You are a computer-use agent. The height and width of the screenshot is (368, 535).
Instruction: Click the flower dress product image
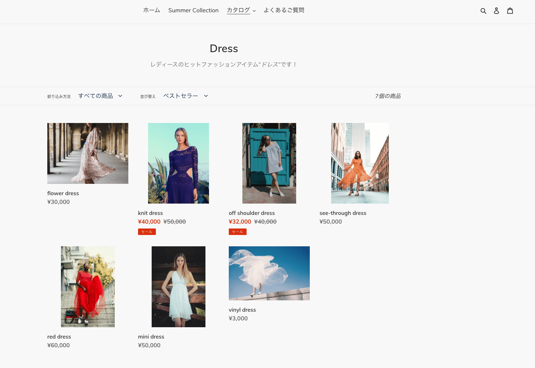(x=88, y=153)
